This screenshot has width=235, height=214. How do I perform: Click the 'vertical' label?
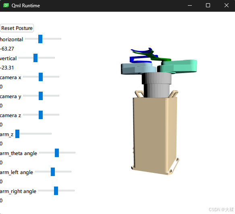click(x=8, y=59)
